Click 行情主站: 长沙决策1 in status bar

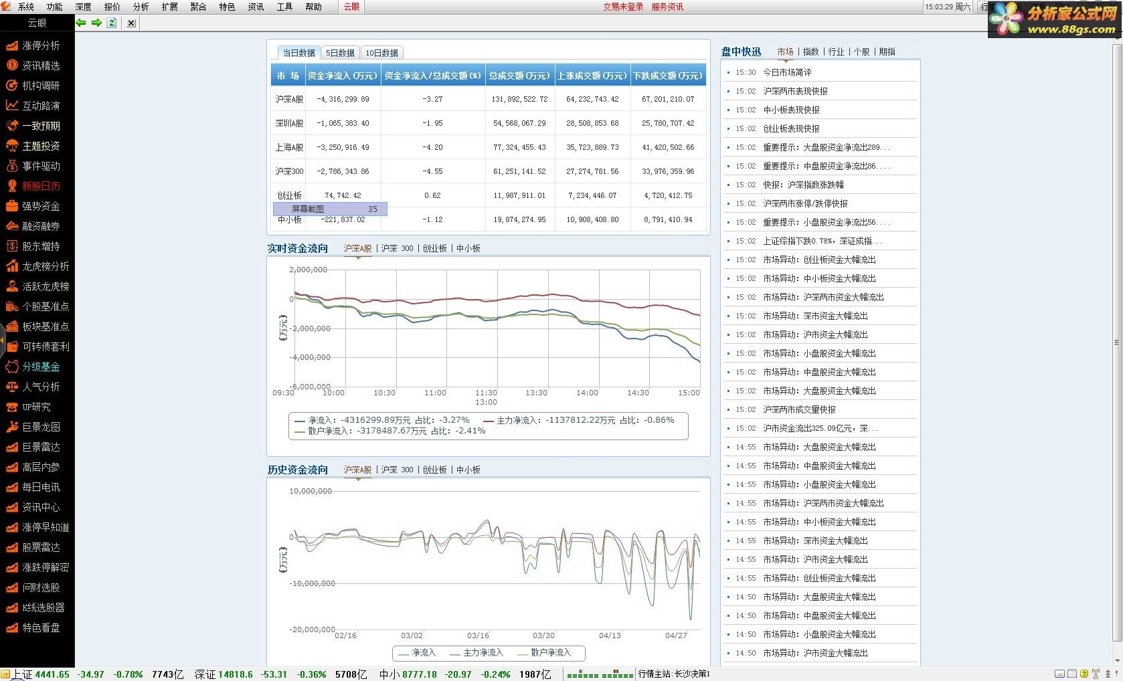674,674
